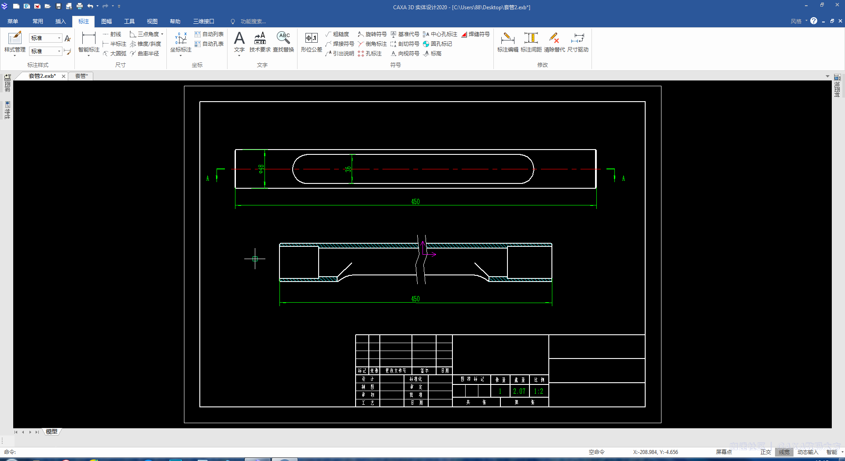The width and height of the screenshot is (845, 461).
Task: Switch to the 常用 ribbon tab
Action: coord(38,21)
